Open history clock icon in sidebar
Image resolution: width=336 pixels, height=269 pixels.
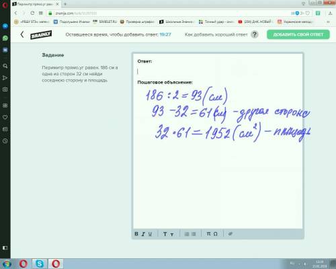(5, 141)
